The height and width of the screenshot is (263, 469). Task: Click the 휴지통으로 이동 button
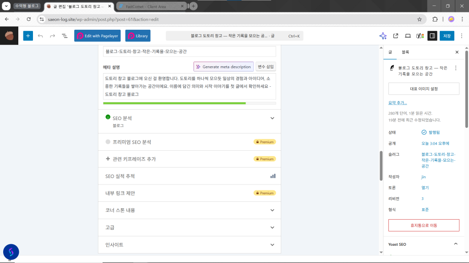tap(423, 225)
